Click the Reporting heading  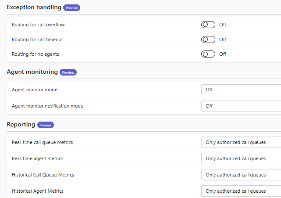pyautogui.click(x=21, y=125)
